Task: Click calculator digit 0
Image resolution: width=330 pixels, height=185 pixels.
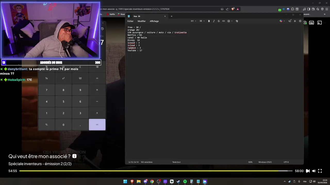Action: 63,125
